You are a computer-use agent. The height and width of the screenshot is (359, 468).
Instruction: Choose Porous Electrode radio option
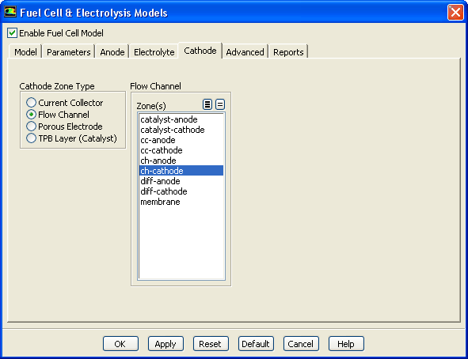pos(31,127)
